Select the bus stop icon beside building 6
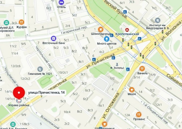The width and height of the screenshot is (182, 129). (94, 60)
